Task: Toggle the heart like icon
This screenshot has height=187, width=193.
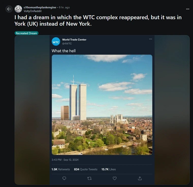Action: (115, 178)
